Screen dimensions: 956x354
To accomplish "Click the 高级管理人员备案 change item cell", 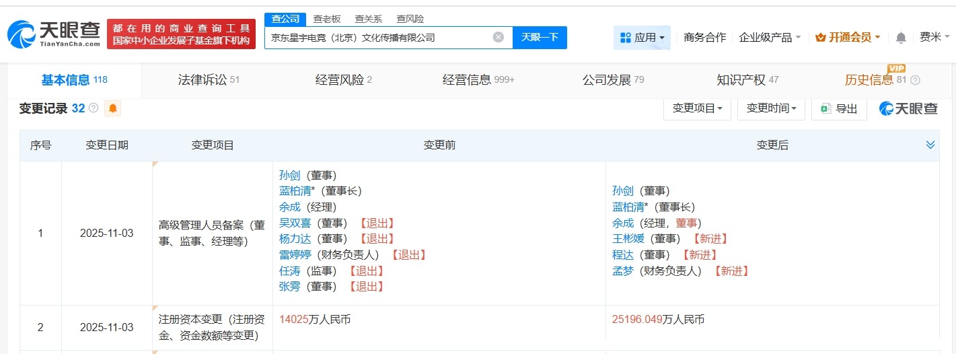I will click(212, 234).
